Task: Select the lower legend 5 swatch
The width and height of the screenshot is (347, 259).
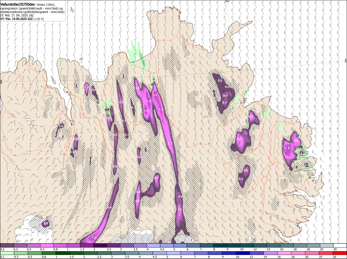Action: point(173,253)
